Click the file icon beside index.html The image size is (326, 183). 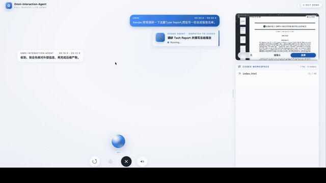239,74
